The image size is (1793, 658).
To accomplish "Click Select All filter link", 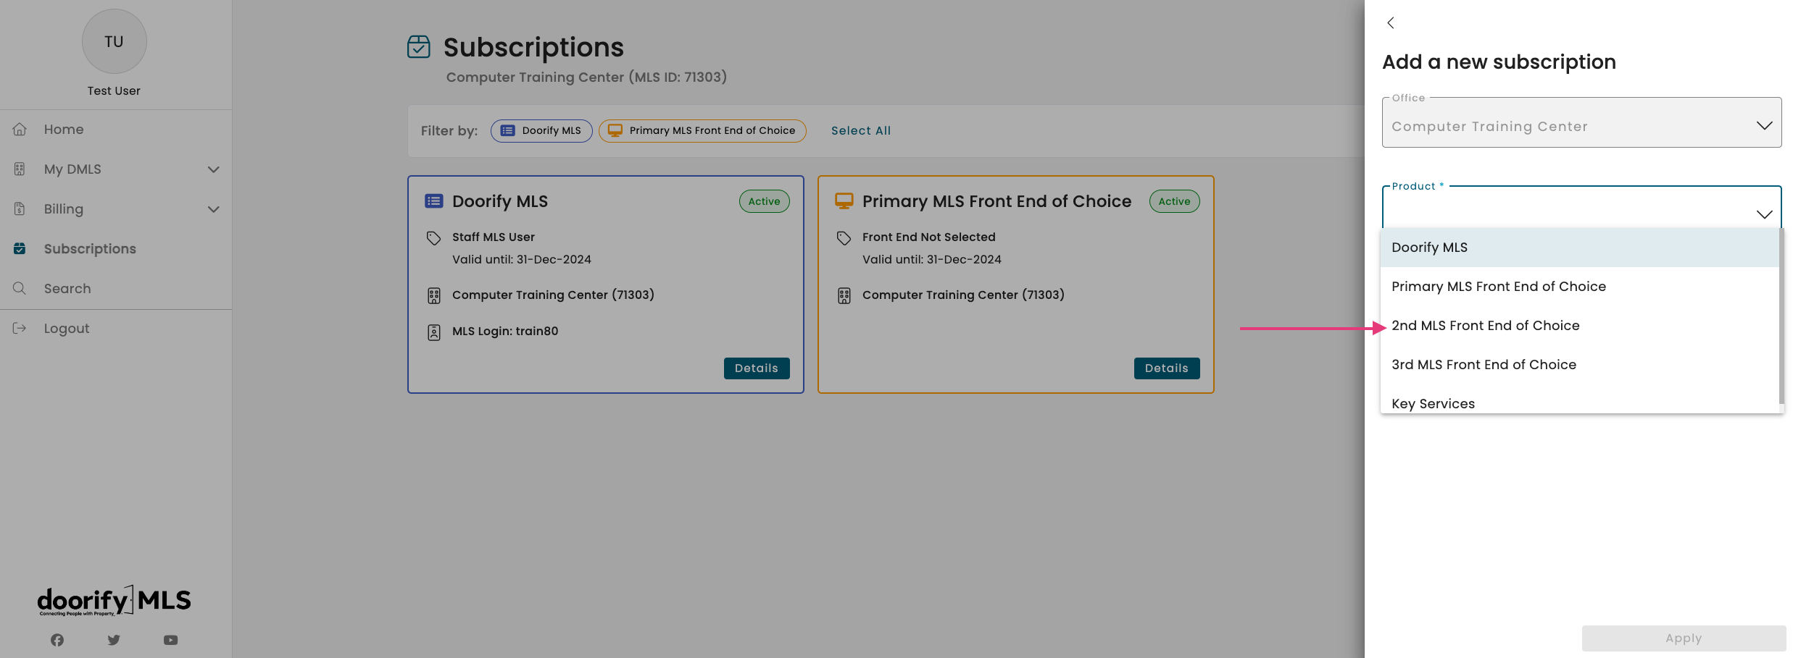I will [860, 131].
